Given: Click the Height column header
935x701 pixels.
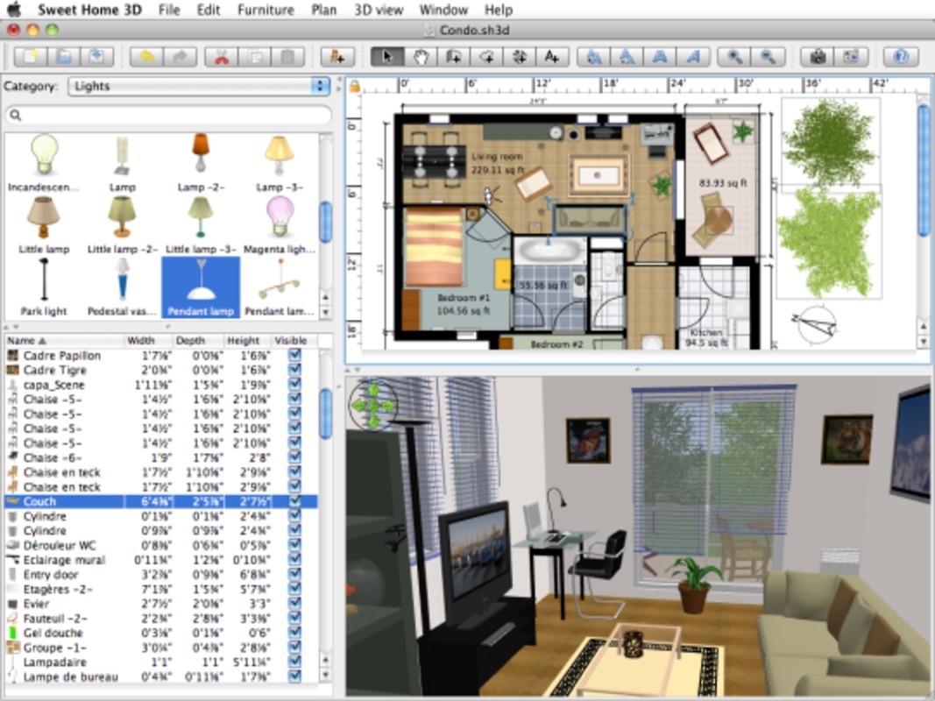Looking at the screenshot, I should tap(243, 341).
